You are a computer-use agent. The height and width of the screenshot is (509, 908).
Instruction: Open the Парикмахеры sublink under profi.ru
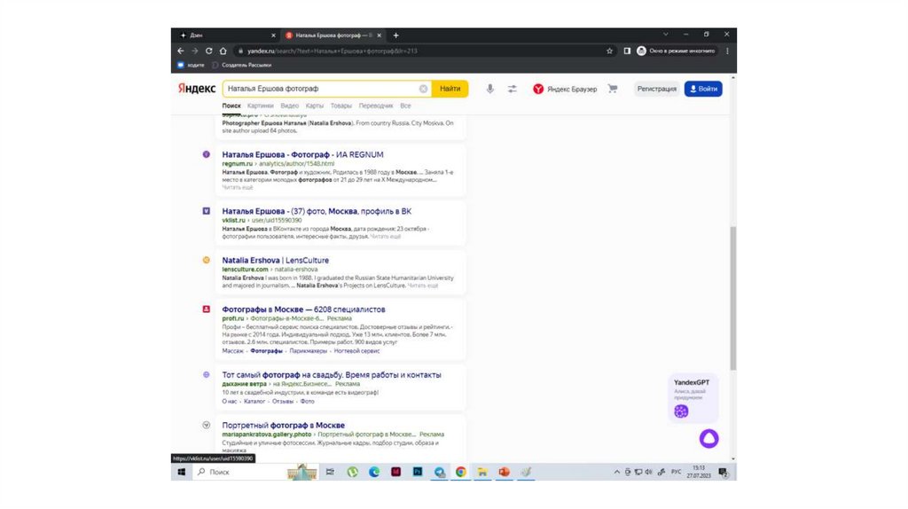[x=308, y=351]
